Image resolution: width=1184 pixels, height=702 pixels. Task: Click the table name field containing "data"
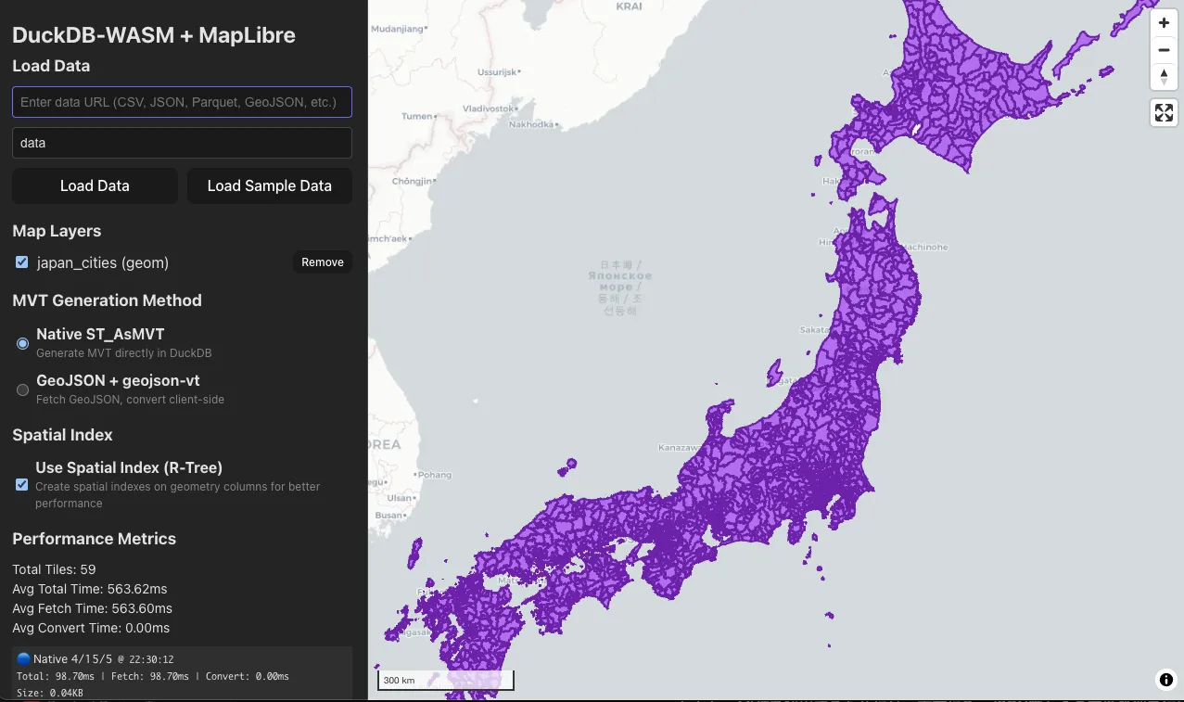click(x=182, y=143)
